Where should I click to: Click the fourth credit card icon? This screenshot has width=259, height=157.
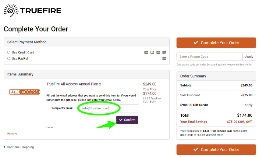(x=164, y=52)
